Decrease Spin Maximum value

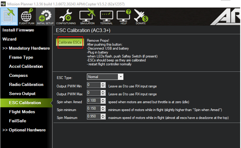103,118
